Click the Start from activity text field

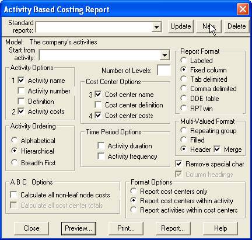click(x=100, y=55)
